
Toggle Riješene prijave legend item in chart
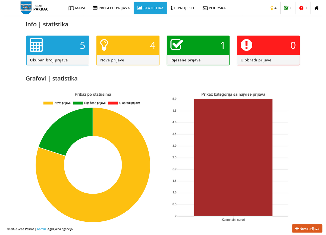pyautogui.click(x=89, y=103)
